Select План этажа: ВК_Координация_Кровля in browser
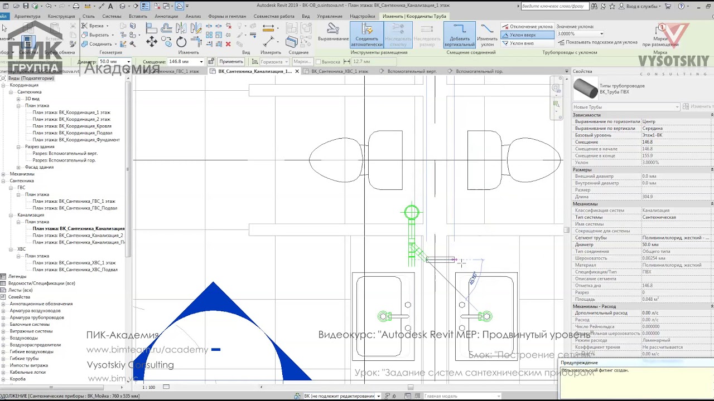Viewport: 714px width, 401px height. pos(72,126)
